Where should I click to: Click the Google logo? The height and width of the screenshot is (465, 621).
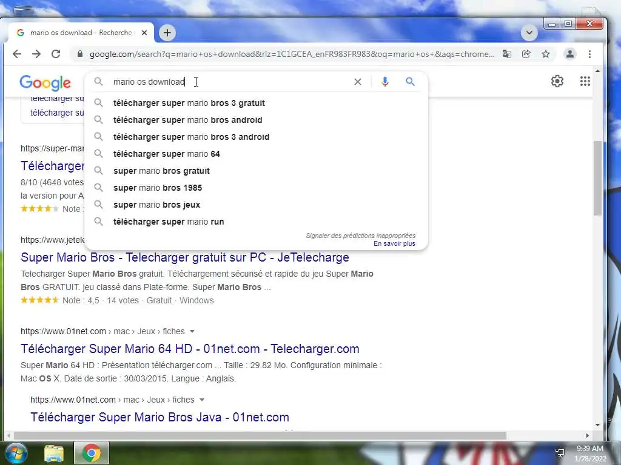point(45,82)
